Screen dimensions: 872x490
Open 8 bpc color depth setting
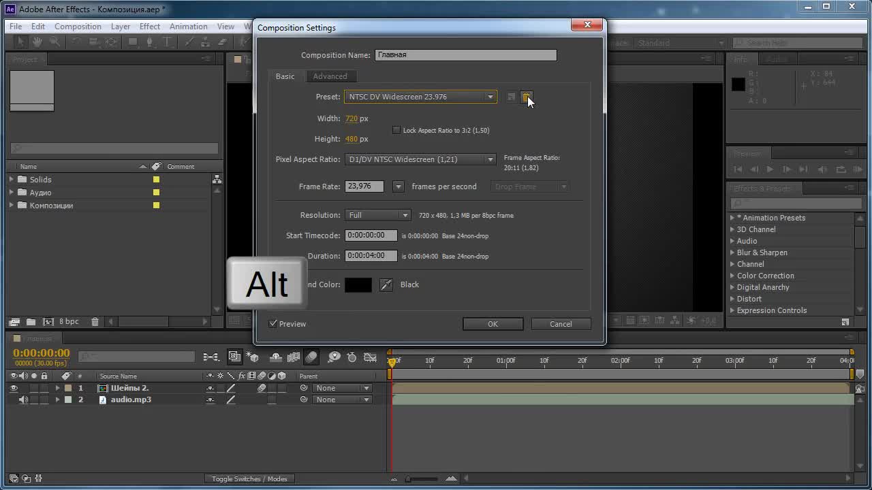[69, 321]
